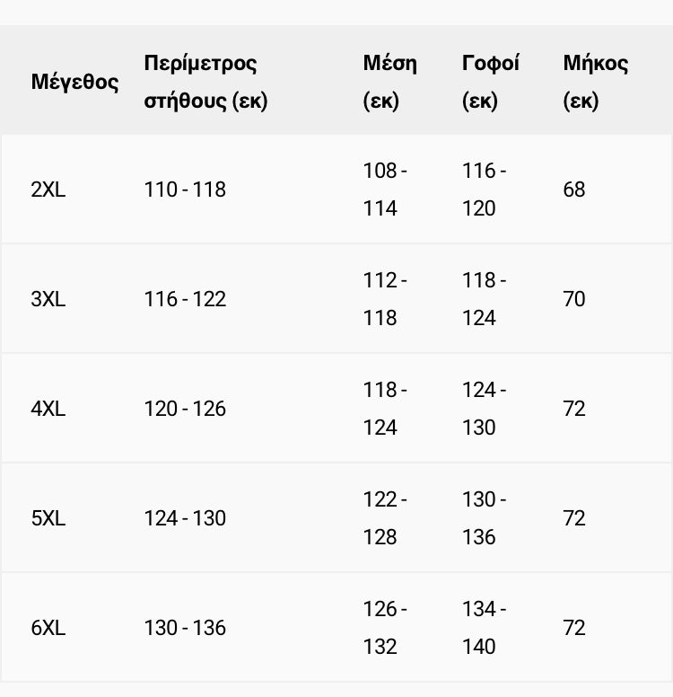This screenshot has height=697, width=673.
Task: Select the 2XL size cell
Action: (48, 190)
